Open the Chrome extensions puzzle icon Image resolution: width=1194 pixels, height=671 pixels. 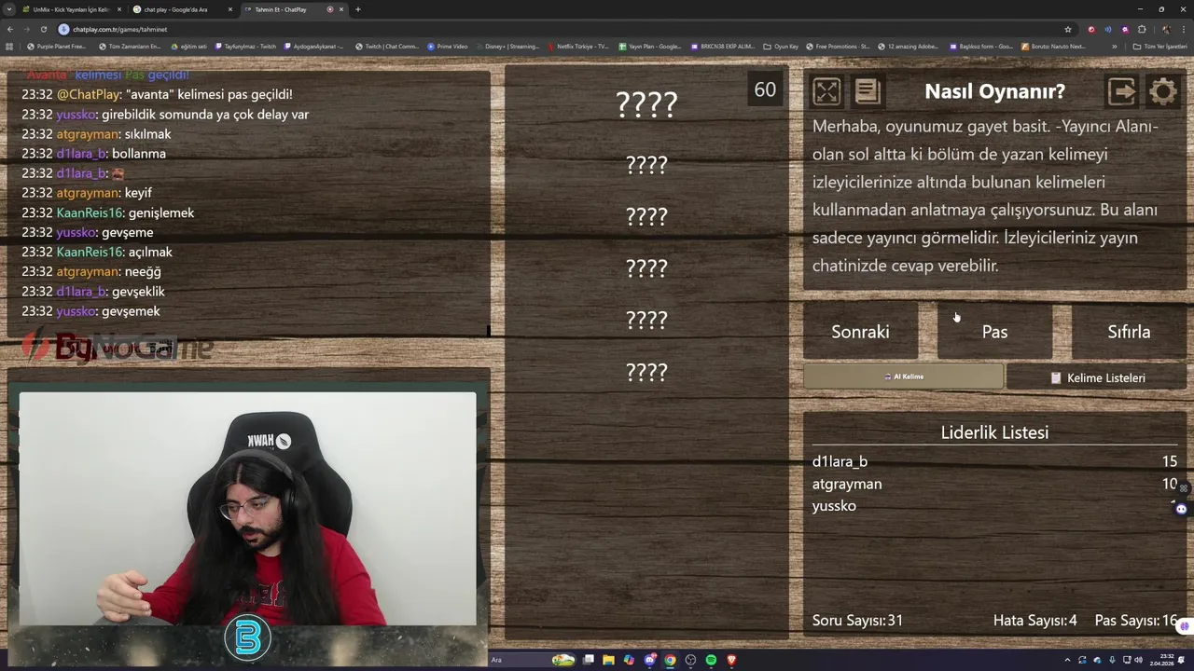tap(1141, 29)
